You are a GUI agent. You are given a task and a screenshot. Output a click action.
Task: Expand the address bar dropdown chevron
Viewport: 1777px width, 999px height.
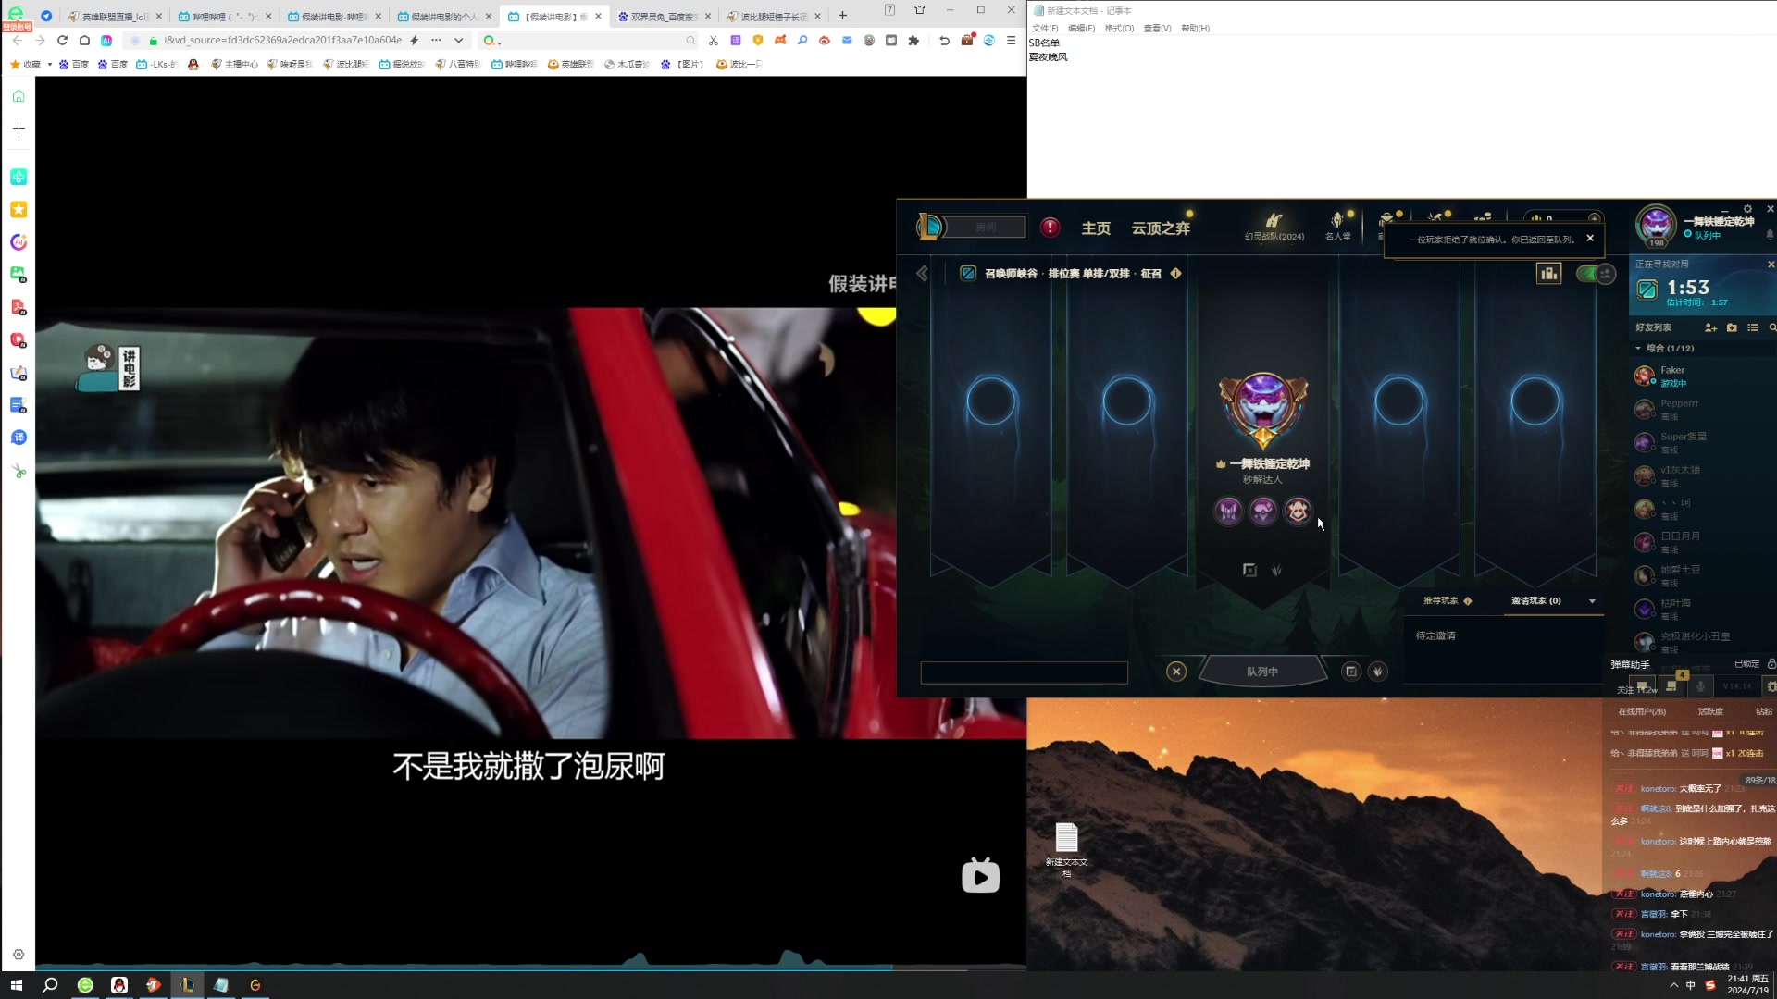tap(458, 41)
